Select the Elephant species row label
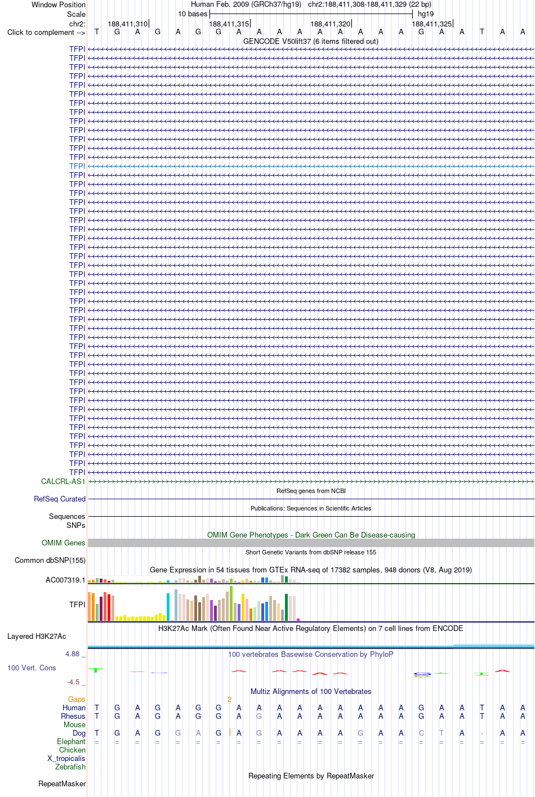Image resolution: width=535 pixels, height=797 pixels. click(71, 741)
